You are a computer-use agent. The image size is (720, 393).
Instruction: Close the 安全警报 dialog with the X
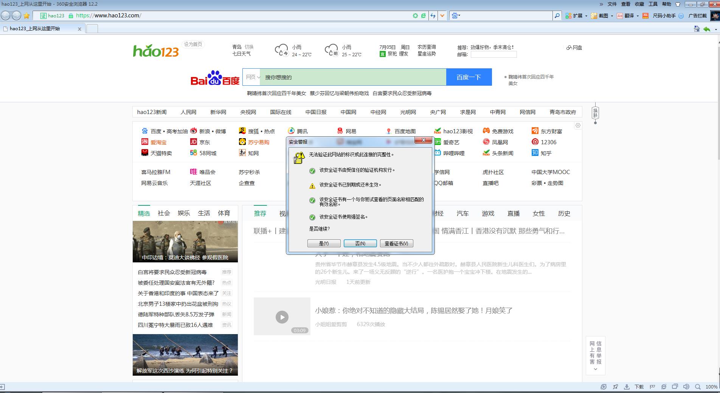(424, 140)
